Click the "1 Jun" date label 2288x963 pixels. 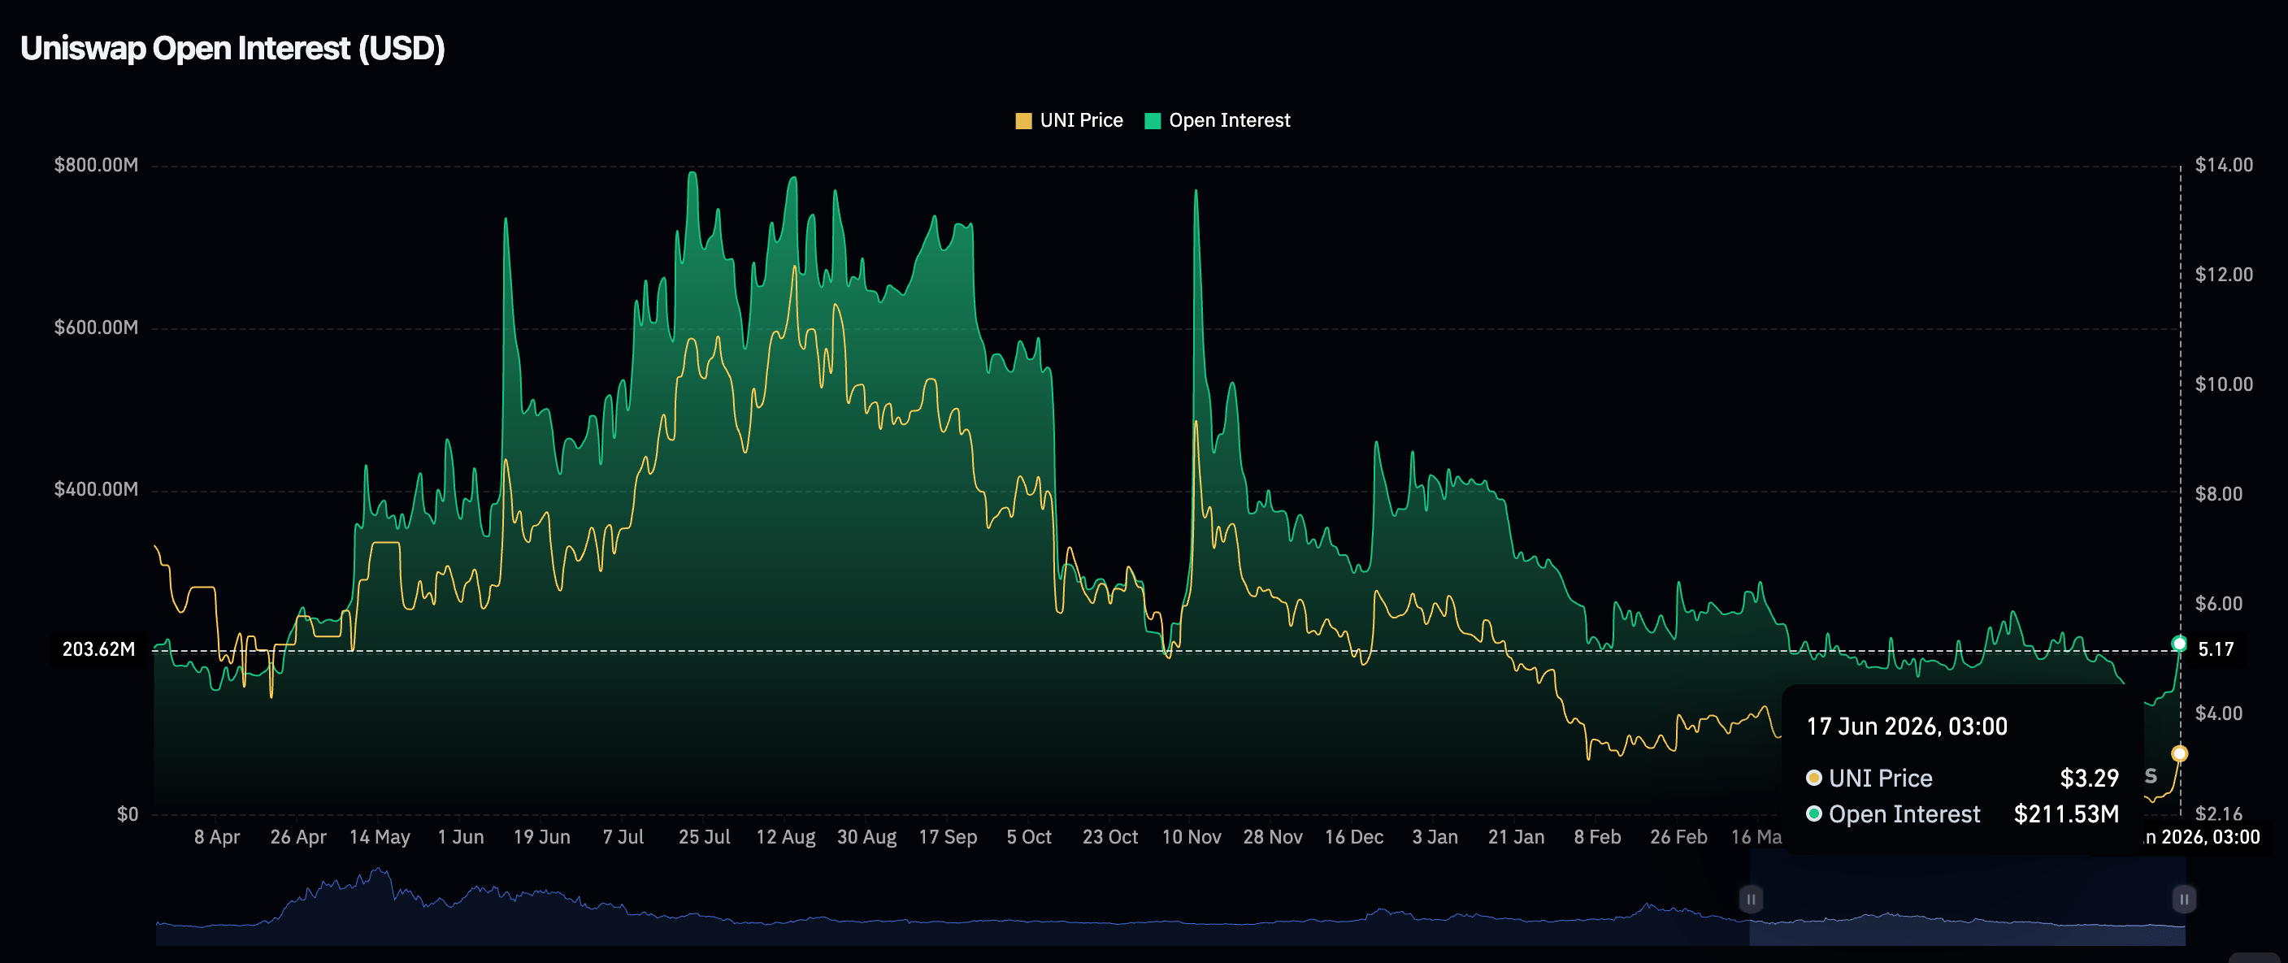click(x=461, y=838)
